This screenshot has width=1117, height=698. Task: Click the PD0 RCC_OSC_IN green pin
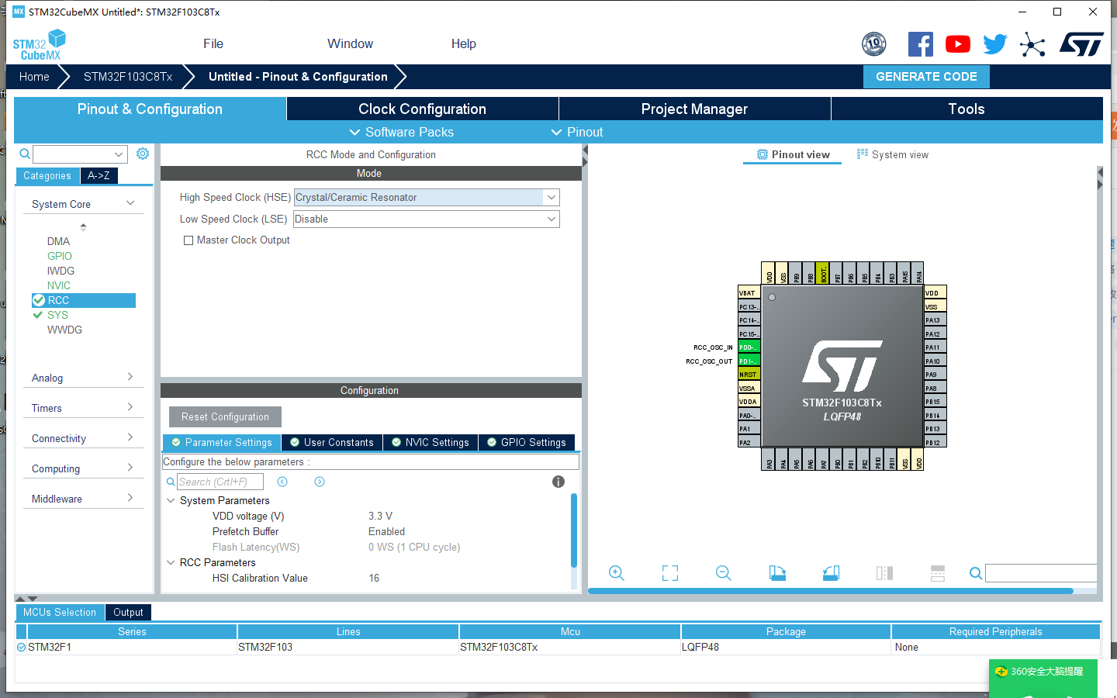pyautogui.click(x=749, y=347)
